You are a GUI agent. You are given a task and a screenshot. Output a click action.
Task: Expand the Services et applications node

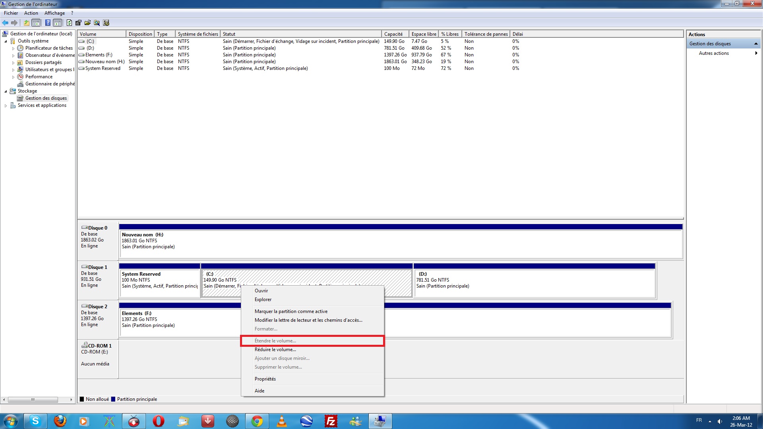[6, 106]
